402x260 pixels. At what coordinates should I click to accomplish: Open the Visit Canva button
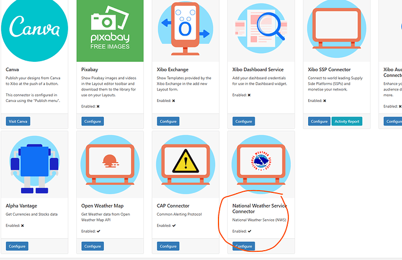[19, 121]
